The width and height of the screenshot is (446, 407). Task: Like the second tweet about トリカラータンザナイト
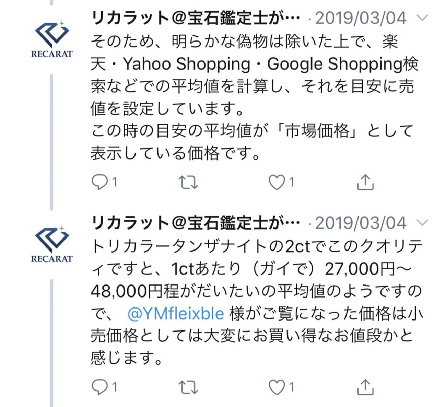tap(277, 387)
